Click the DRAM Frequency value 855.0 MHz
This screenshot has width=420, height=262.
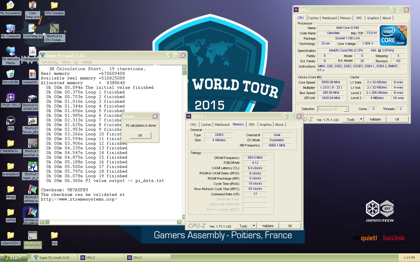[255, 157]
